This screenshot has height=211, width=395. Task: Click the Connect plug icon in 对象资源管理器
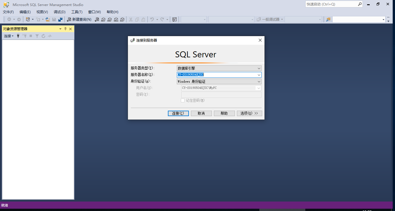[x=18, y=36]
